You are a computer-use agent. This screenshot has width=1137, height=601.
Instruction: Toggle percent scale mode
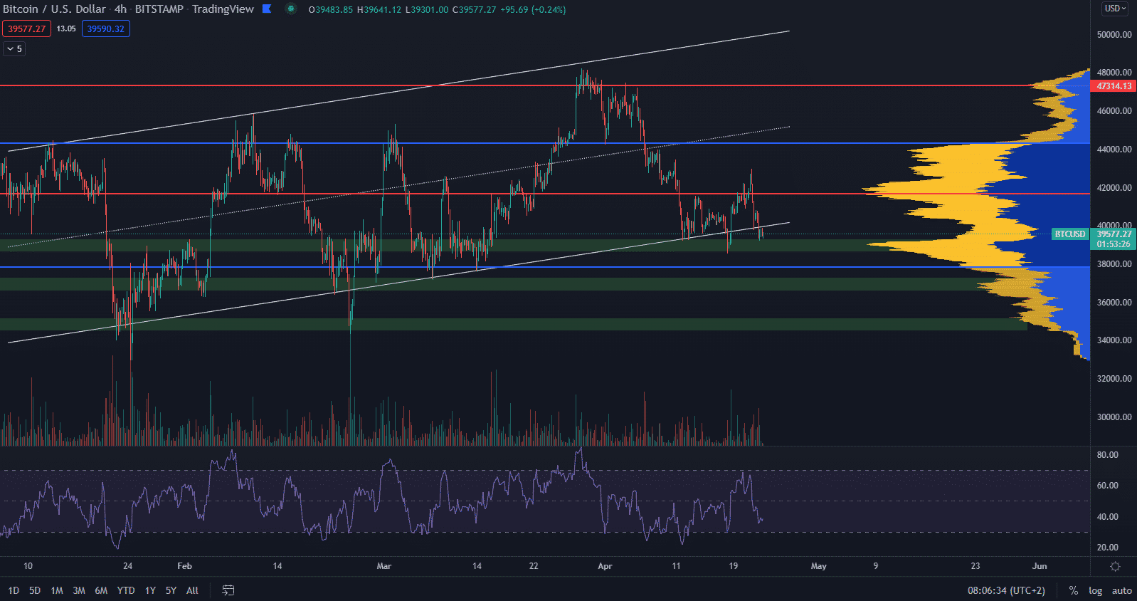[x=1073, y=590]
